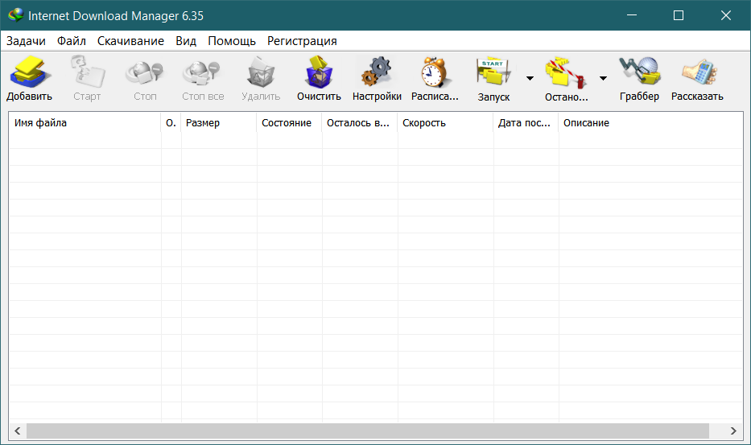This screenshot has width=751, height=445.
Task: Sort by the Размер column header
Action: (x=219, y=123)
